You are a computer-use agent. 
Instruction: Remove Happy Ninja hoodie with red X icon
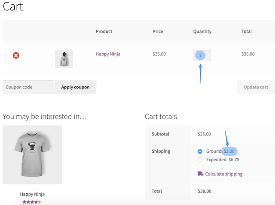[16, 55]
